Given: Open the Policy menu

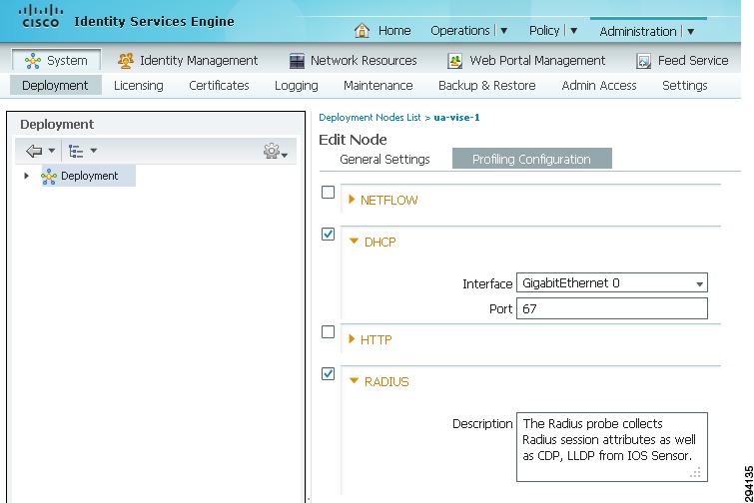Looking at the screenshot, I should [544, 31].
